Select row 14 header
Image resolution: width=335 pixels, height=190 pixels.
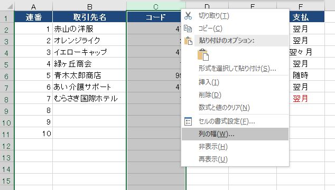click(x=7, y=168)
